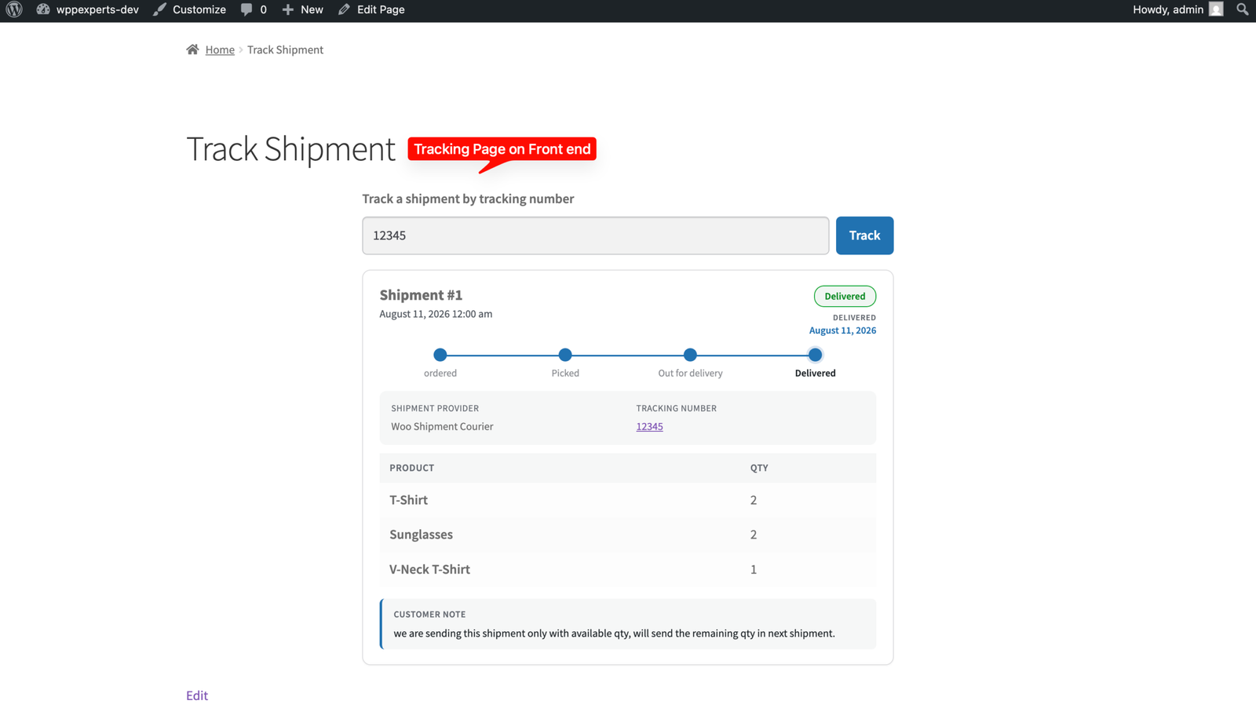Click the PRODUCT column header
This screenshot has width=1256, height=708.
point(411,468)
